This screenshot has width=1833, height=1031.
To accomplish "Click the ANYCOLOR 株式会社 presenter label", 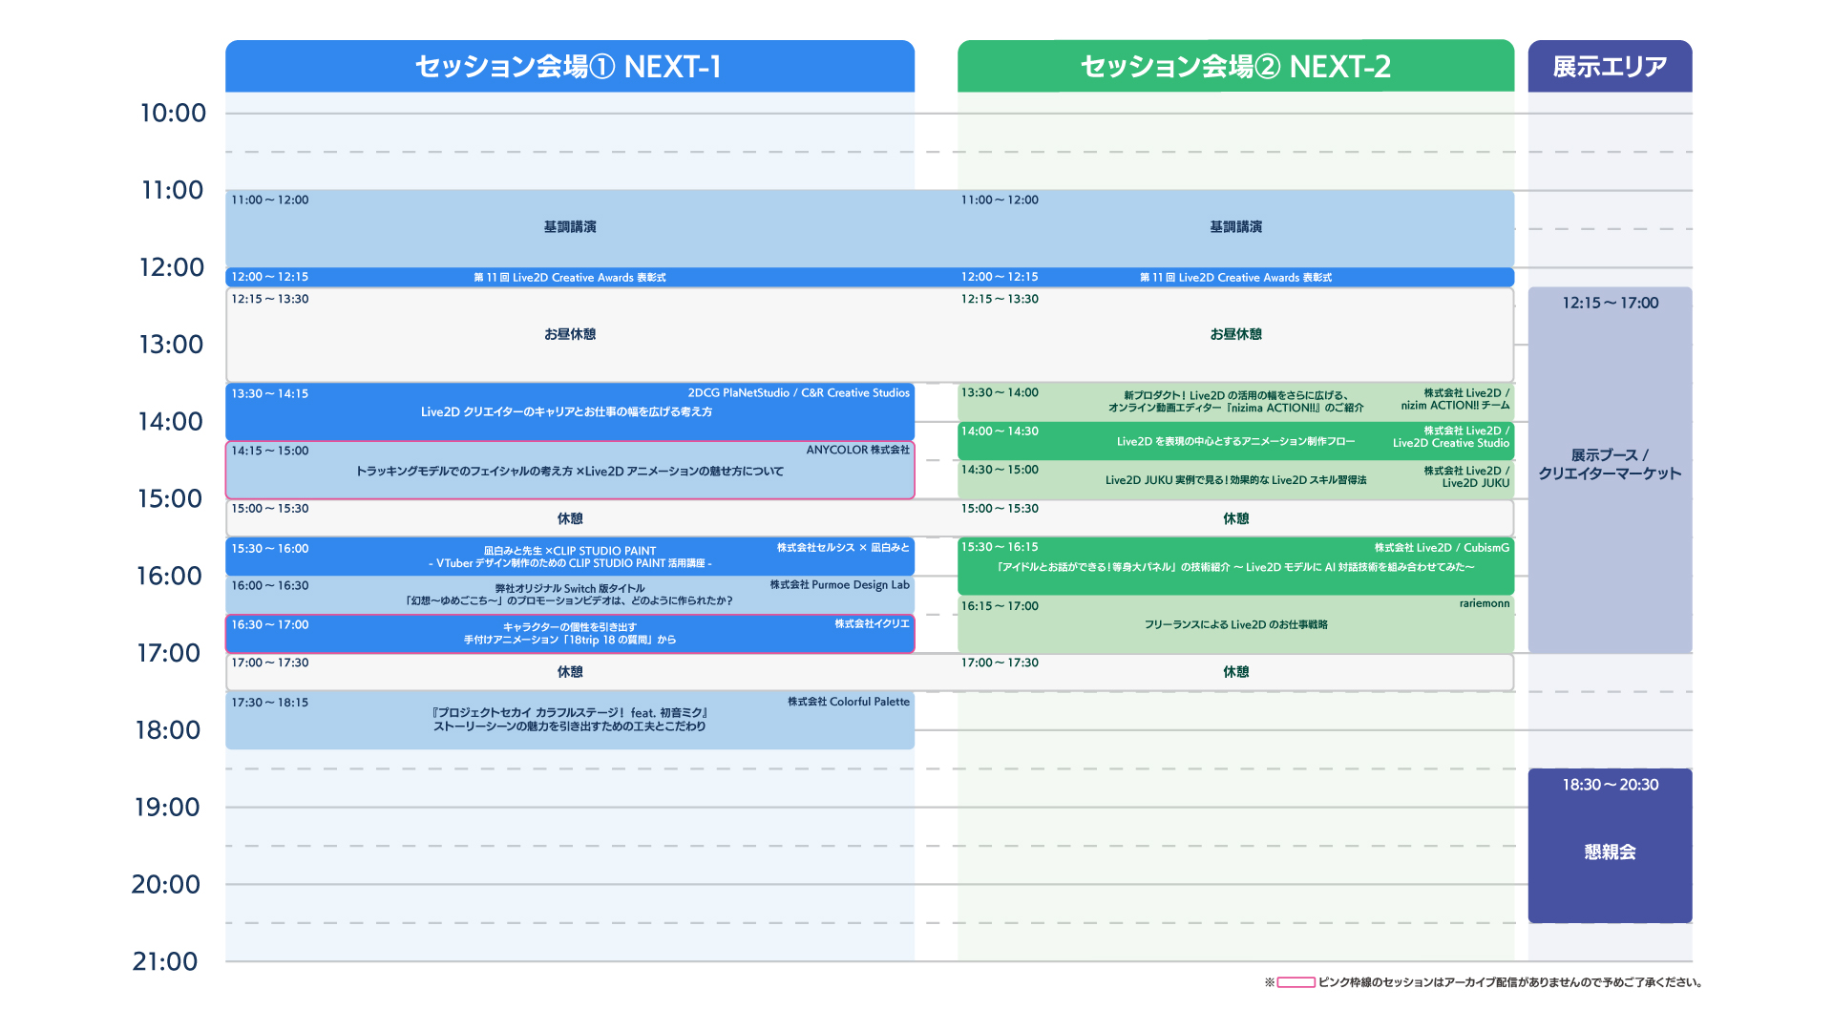I will pyautogui.click(x=858, y=450).
